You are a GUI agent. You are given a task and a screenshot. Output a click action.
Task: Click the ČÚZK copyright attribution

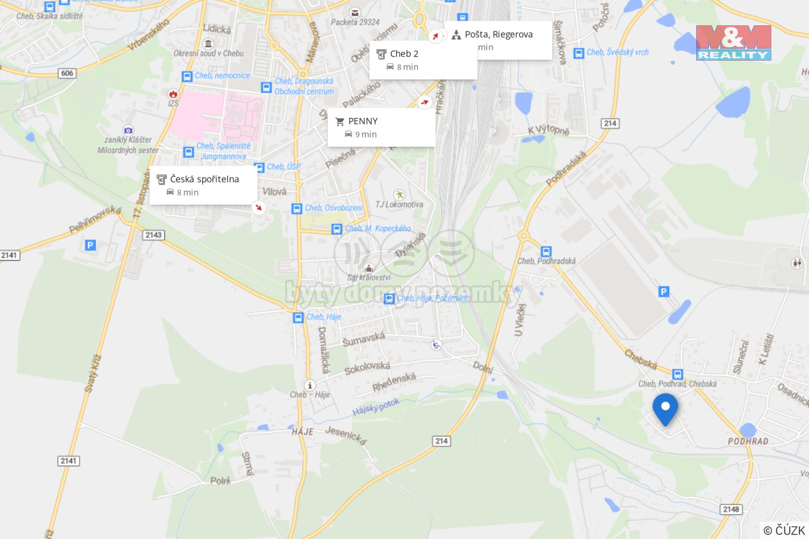pos(784,530)
